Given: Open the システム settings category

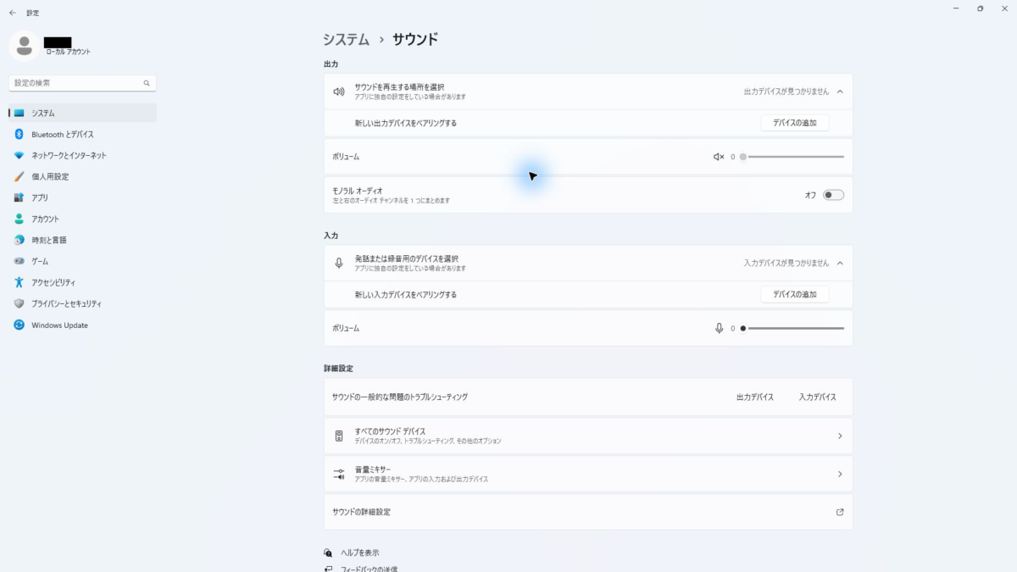Looking at the screenshot, I should coord(83,113).
